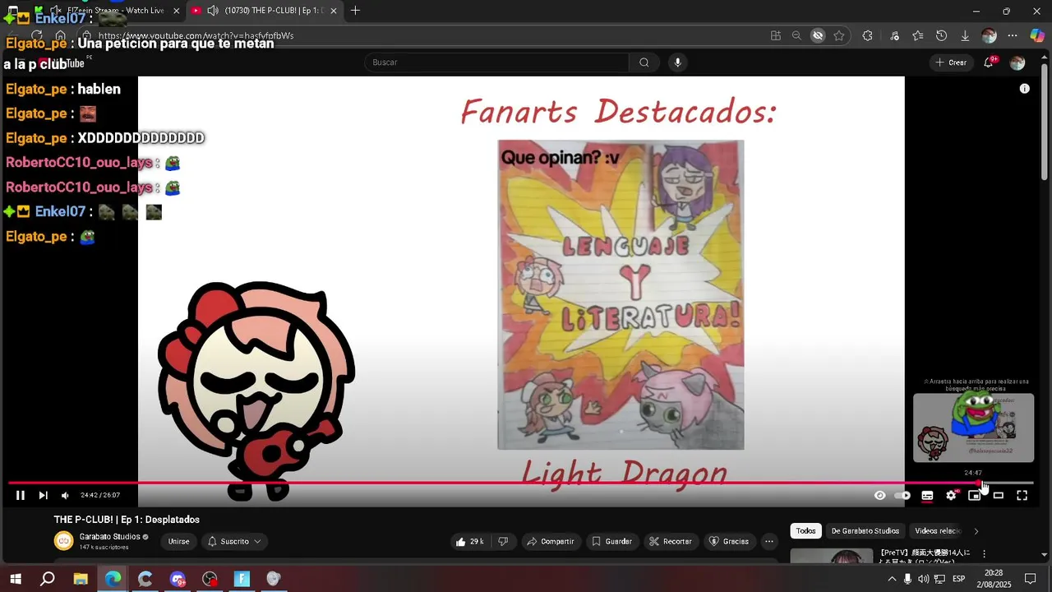Start voice search with the microphone icon
The width and height of the screenshot is (1052, 592).
(x=677, y=62)
